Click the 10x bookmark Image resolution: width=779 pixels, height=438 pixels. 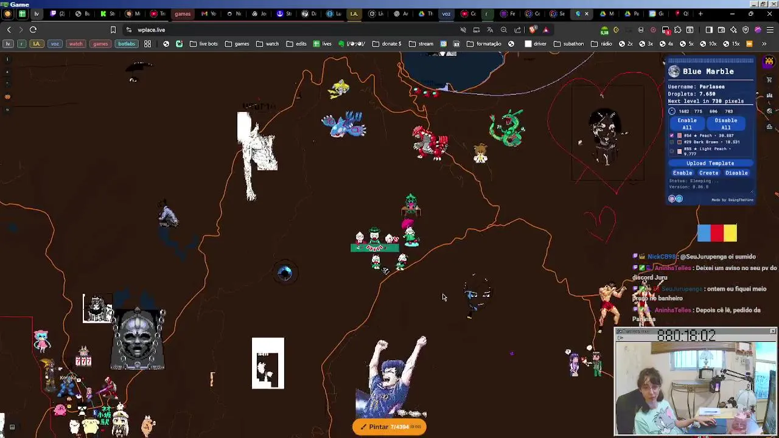click(x=708, y=44)
